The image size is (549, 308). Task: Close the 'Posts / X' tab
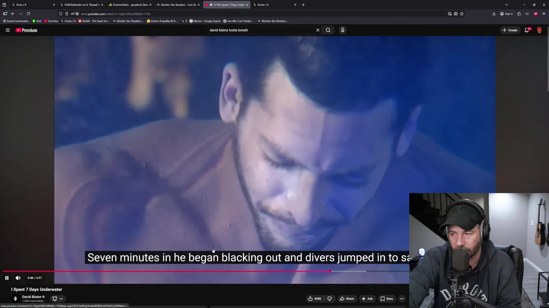pos(54,5)
